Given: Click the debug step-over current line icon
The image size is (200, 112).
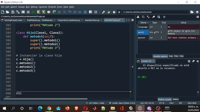Looking at the screenshot, I should coord(65,12).
